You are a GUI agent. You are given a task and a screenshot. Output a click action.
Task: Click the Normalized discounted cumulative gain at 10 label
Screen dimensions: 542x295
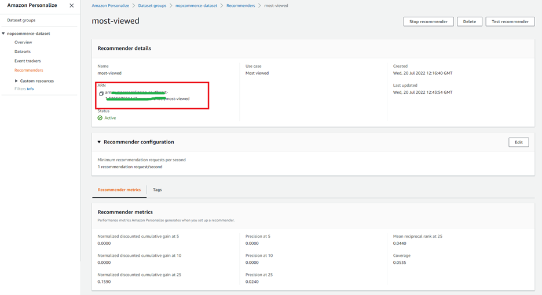(140, 256)
